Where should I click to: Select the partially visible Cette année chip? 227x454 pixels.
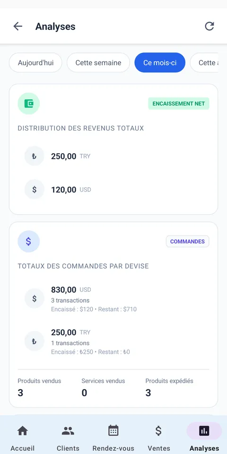(204, 62)
